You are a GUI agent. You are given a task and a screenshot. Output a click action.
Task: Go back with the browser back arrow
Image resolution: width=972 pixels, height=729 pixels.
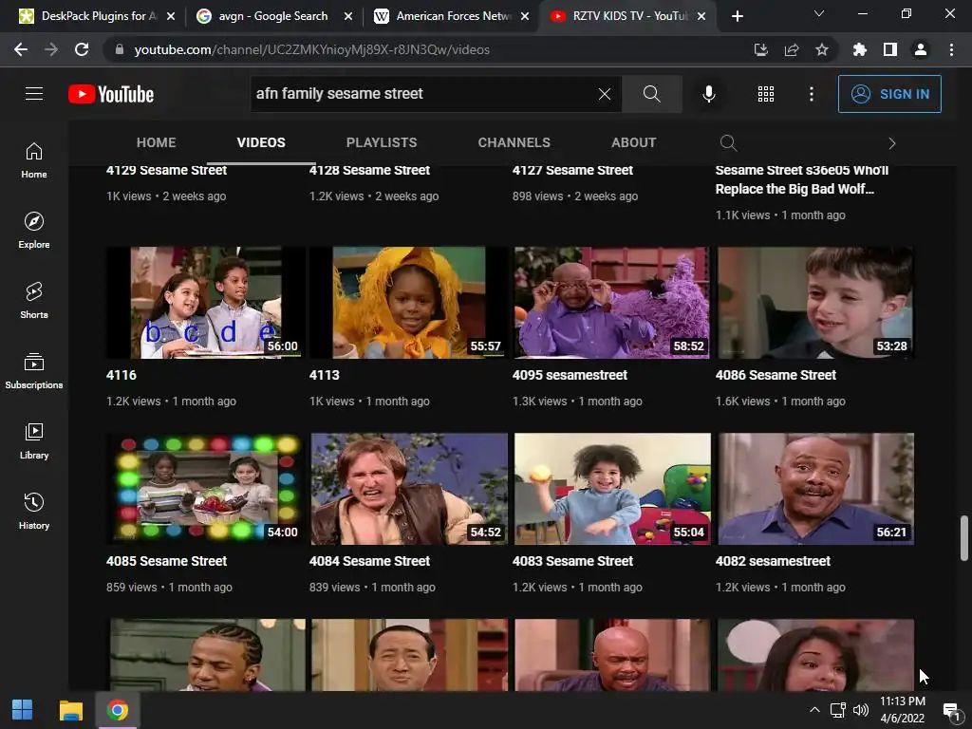pyautogui.click(x=21, y=49)
